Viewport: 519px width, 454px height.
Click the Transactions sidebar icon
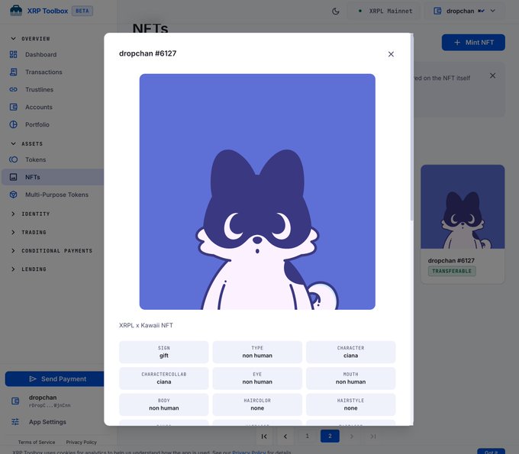pos(13,72)
